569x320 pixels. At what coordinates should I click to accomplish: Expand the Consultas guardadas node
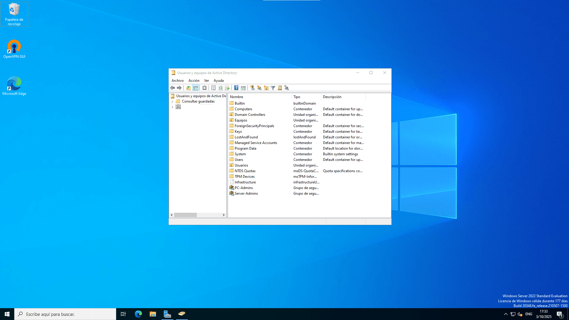[172, 101]
